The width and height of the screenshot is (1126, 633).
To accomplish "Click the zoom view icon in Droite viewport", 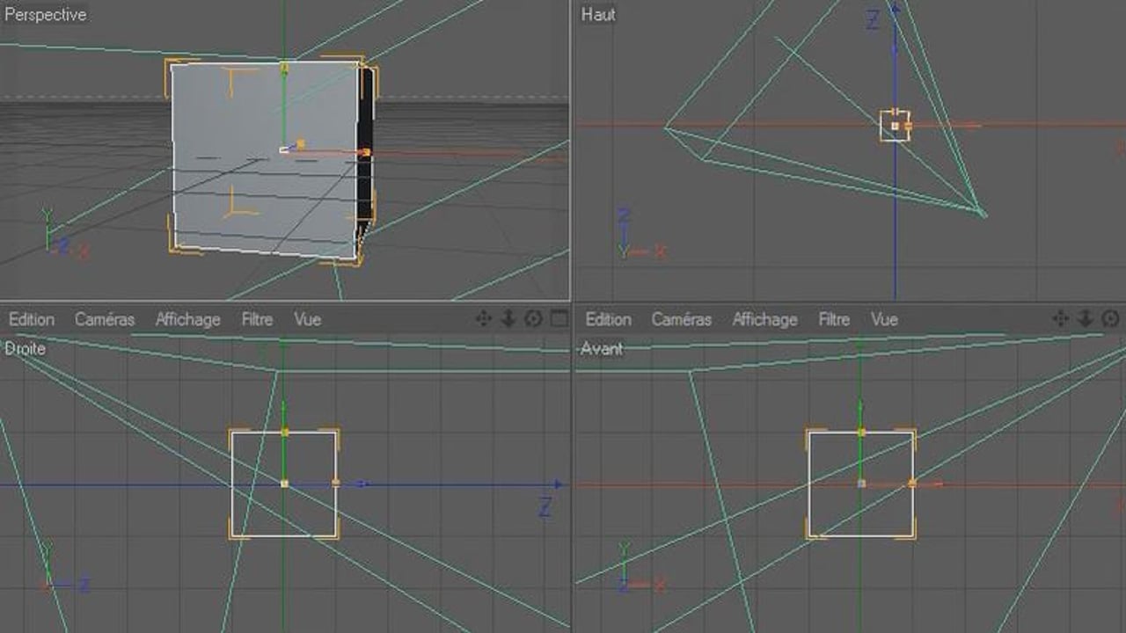I will (x=508, y=319).
